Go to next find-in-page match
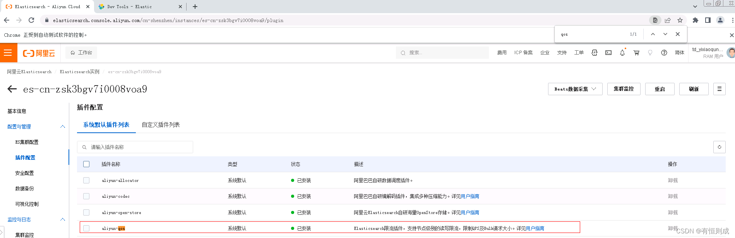This screenshot has width=735, height=238. [665, 34]
